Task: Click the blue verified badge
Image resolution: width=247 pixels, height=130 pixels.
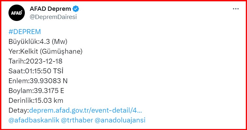Action: (x=76, y=9)
